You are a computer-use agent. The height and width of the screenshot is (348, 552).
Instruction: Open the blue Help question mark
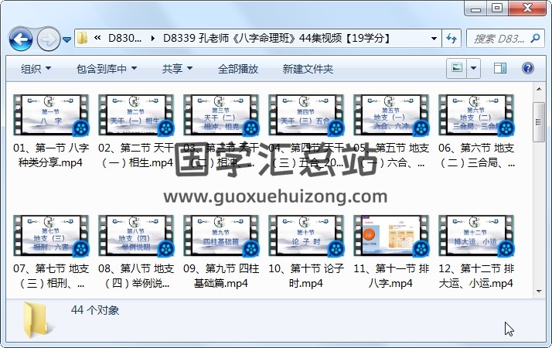coord(528,68)
